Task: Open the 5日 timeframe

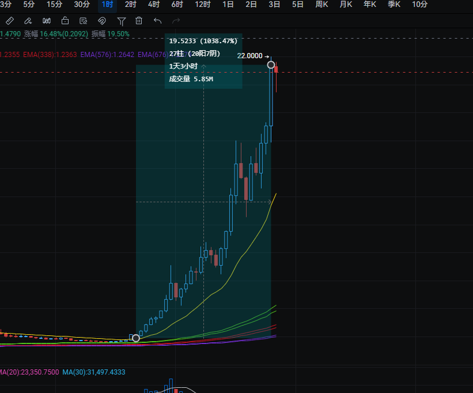Action: click(x=297, y=4)
